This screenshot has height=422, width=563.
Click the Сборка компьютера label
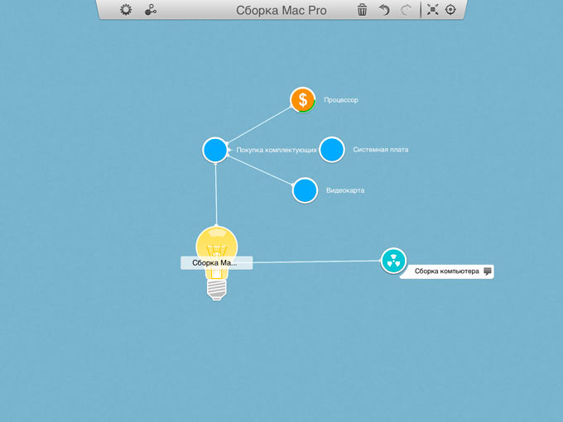pyautogui.click(x=446, y=271)
